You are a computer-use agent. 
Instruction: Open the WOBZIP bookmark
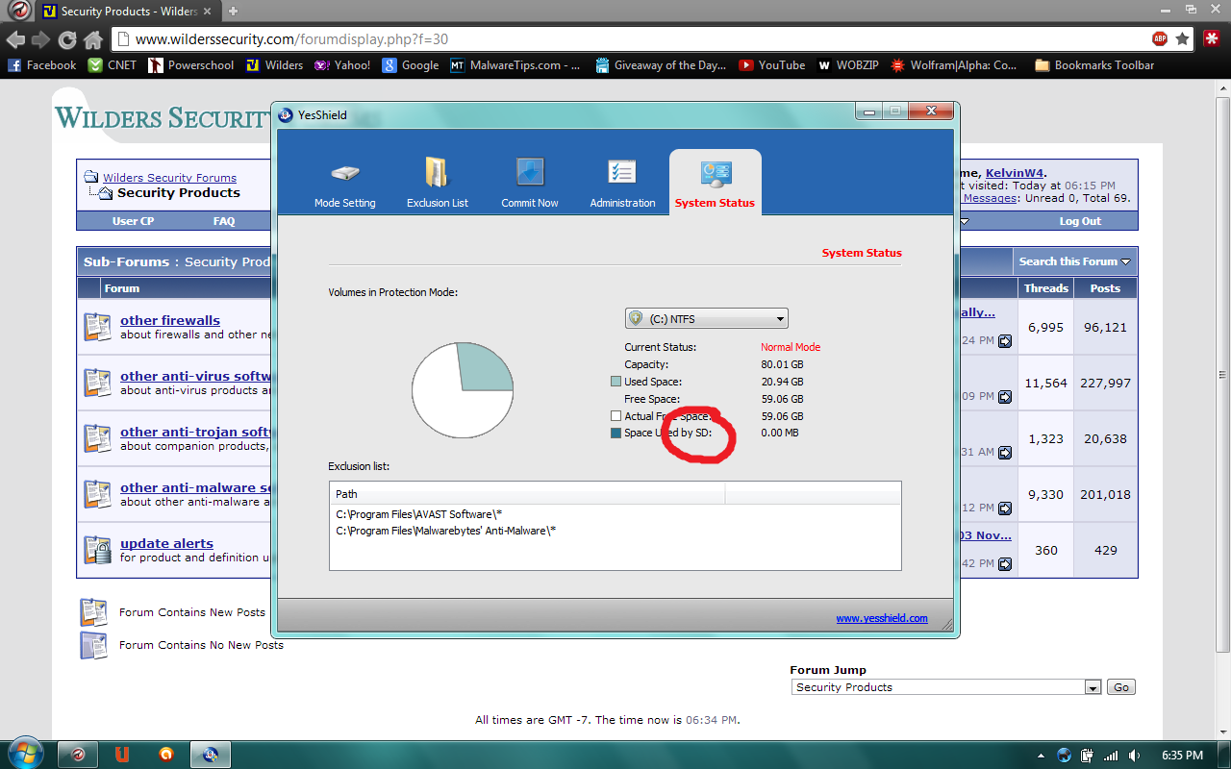[x=848, y=65]
